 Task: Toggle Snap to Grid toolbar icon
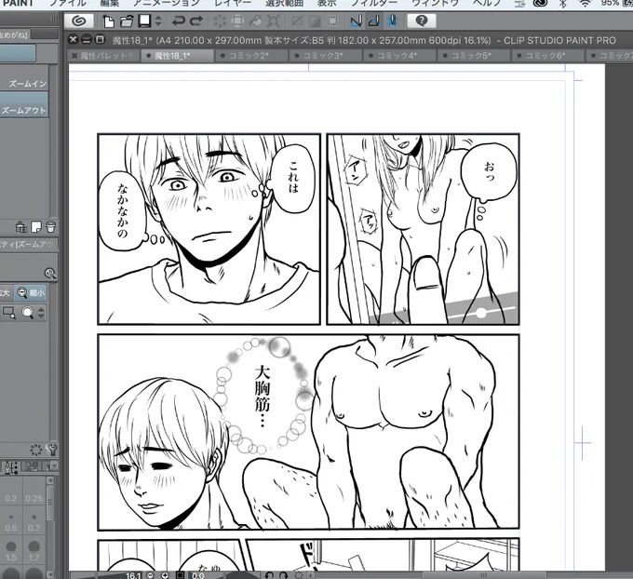393,21
